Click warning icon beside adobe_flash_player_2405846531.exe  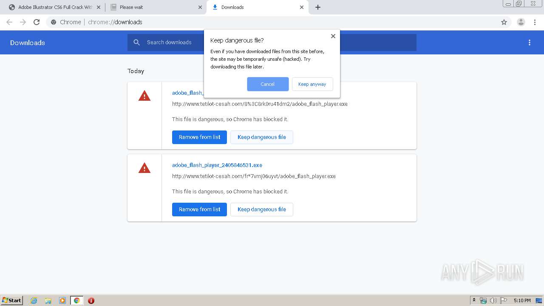(144, 168)
